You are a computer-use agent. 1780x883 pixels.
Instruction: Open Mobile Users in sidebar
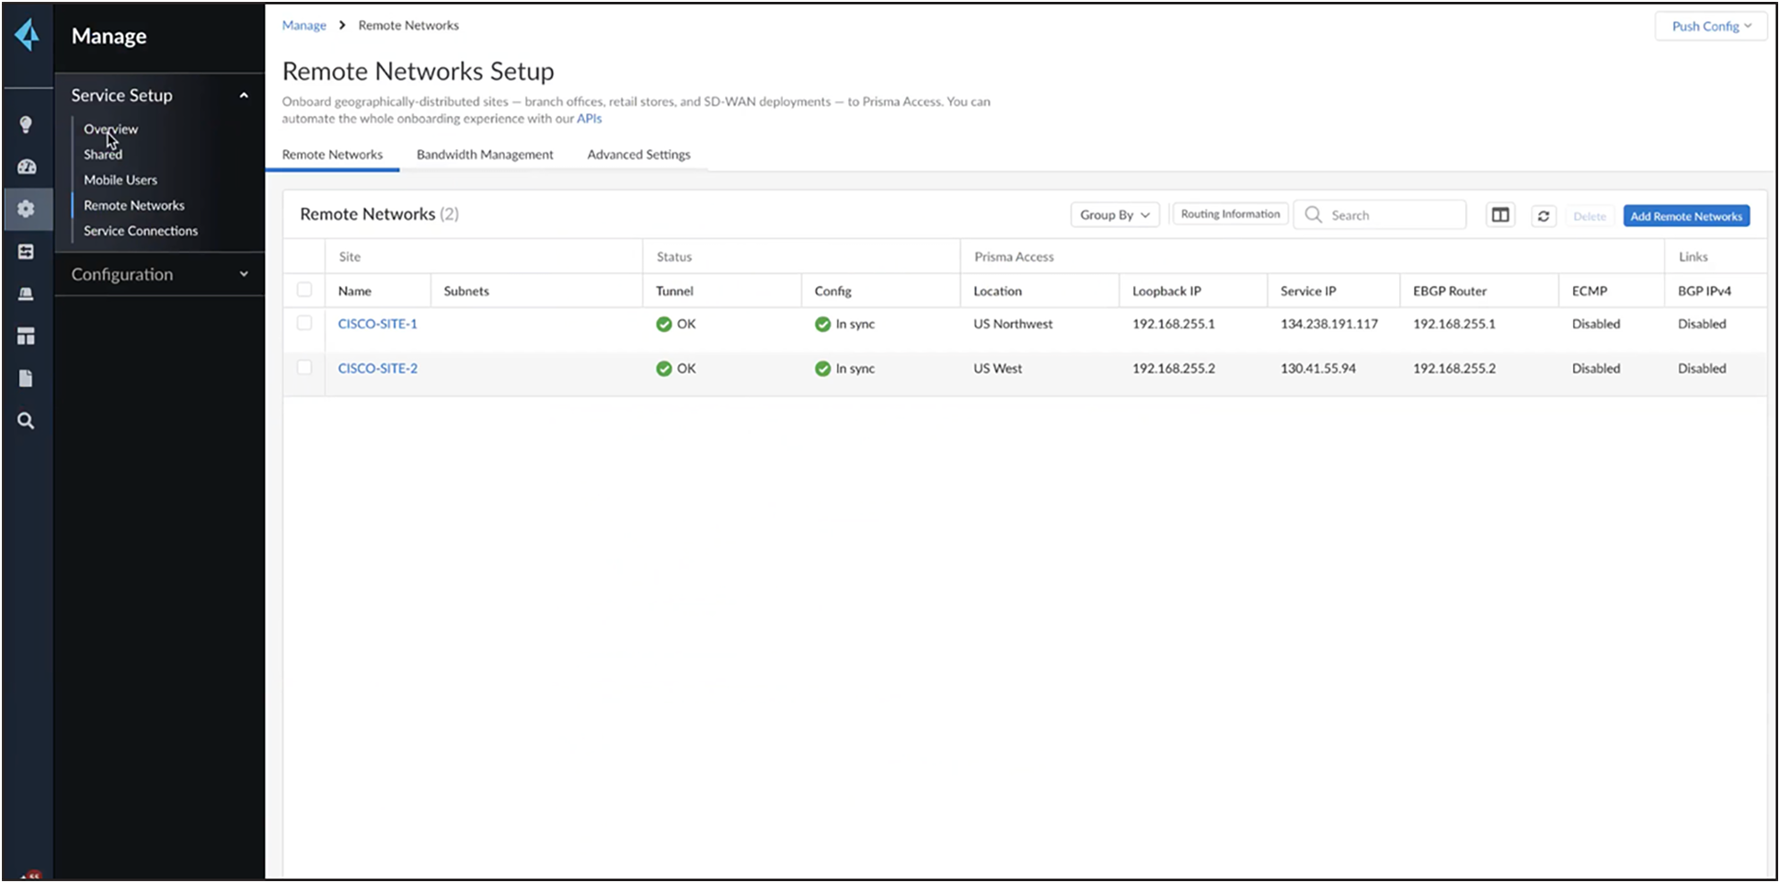tap(120, 180)
